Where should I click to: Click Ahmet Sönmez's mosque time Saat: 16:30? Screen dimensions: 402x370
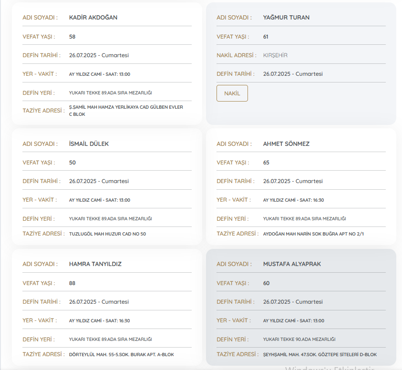pos(293,200)
